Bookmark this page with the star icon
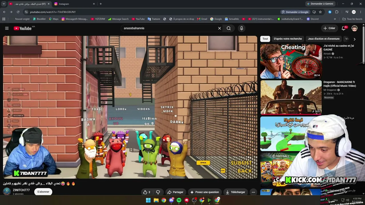 (x=320, y=12)
